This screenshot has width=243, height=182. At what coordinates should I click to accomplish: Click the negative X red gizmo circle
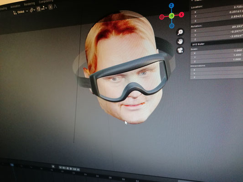162,17
